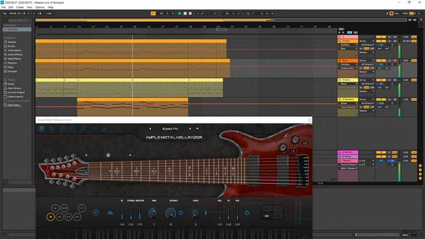
Task: Open Drums track input type dropdown
Action: (367, 80)
